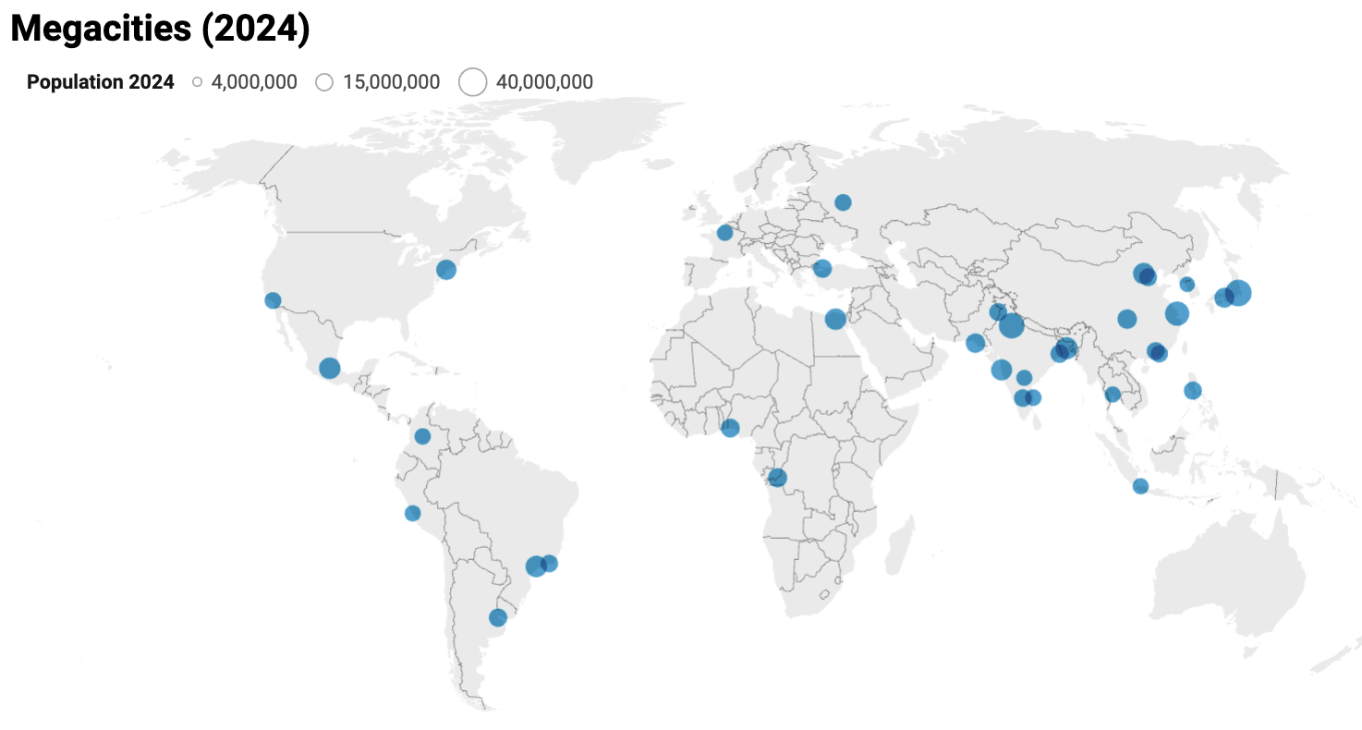
Task: Select the bubble over Paris in France
Action: point(724,233)
